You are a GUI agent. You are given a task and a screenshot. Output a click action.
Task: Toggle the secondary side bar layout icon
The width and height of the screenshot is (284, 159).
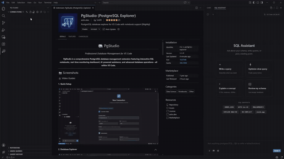pyautogui.click(x=262, y=3)
